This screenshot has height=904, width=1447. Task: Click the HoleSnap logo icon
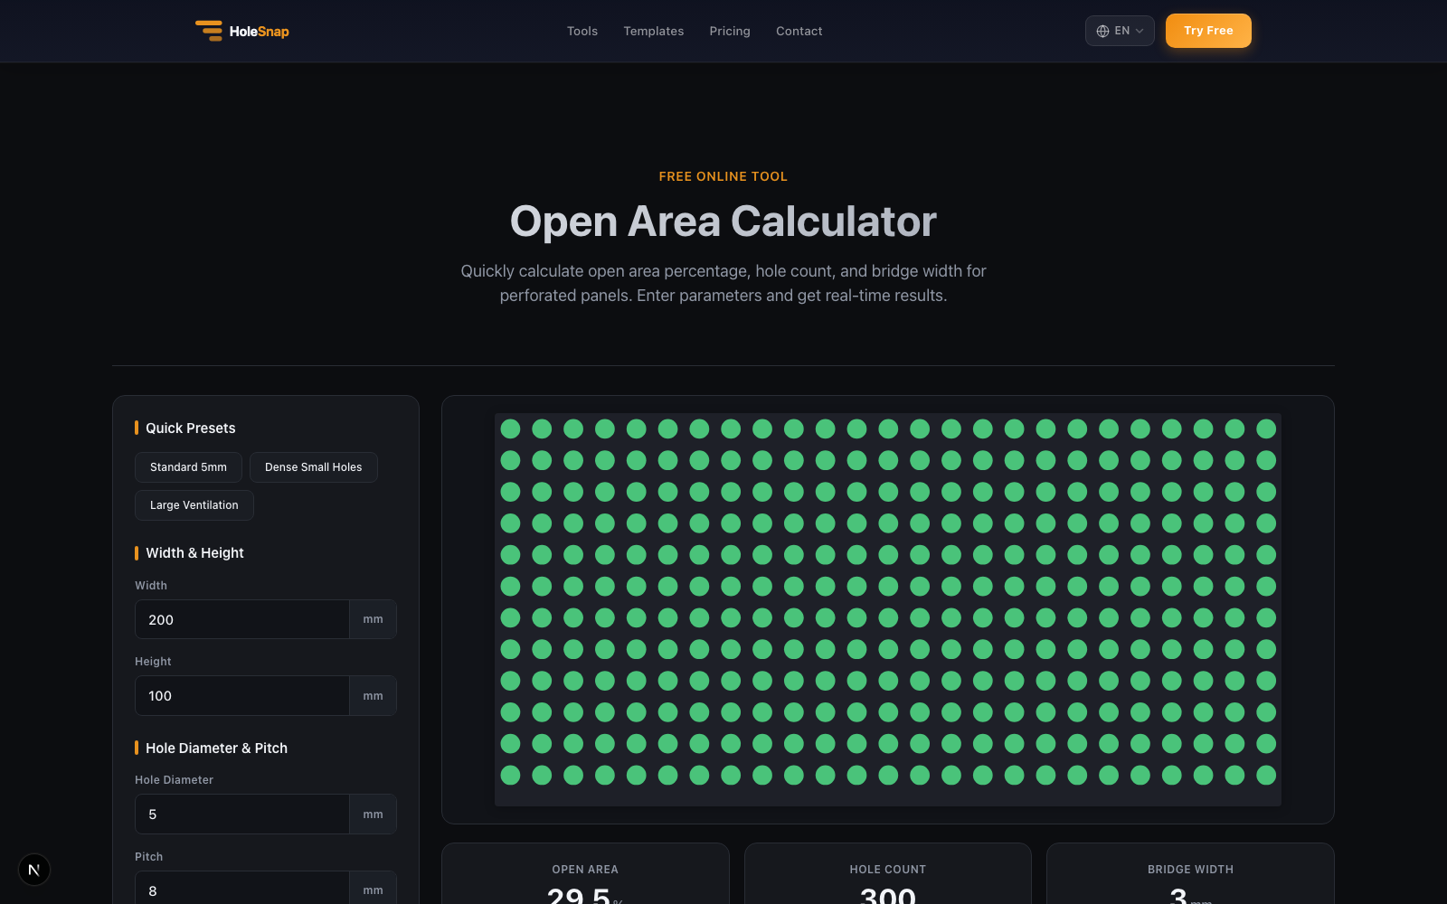click(x=209, y=31)
